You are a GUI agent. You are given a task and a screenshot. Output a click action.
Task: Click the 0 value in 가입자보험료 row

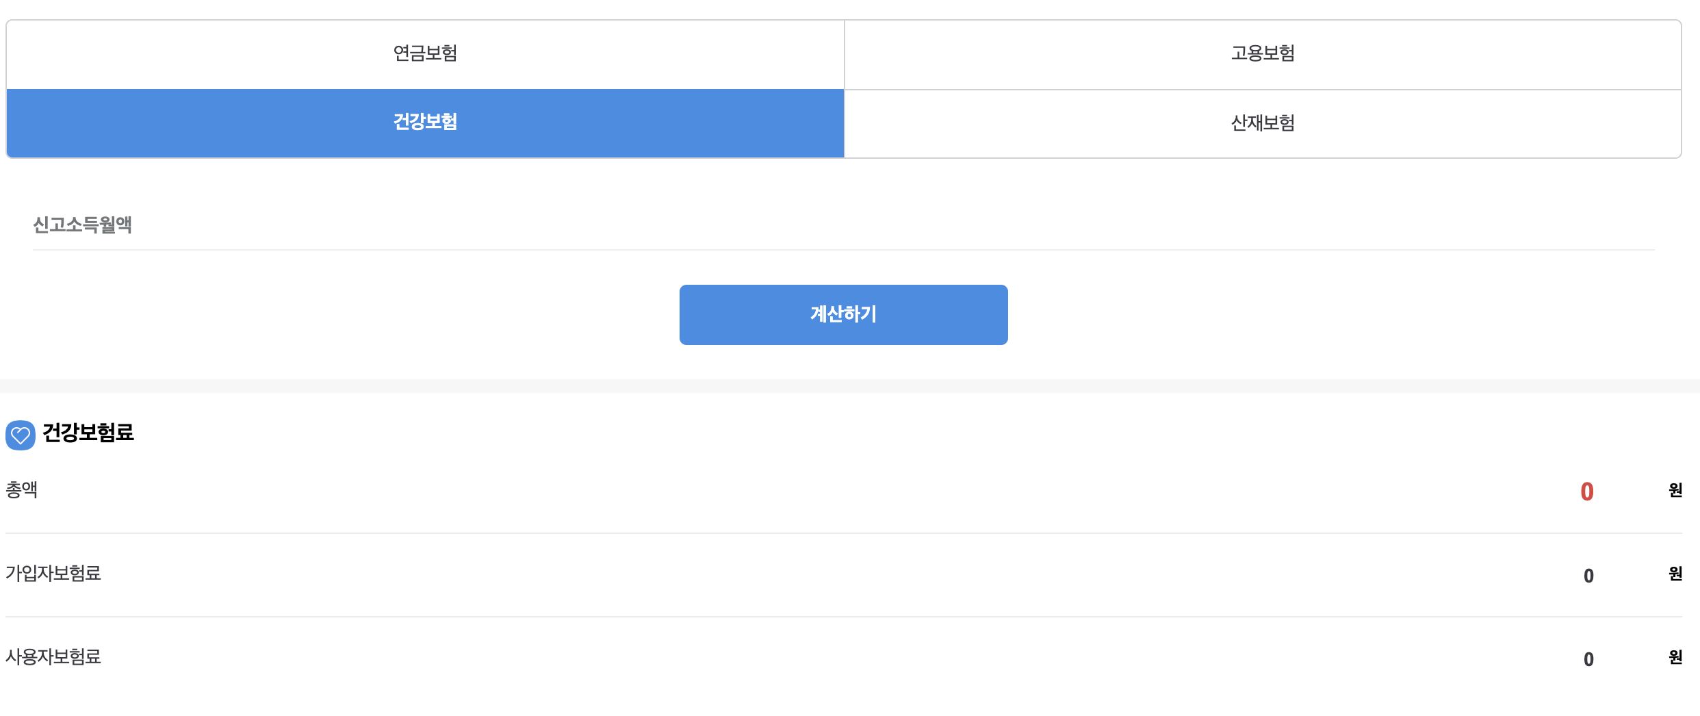(x=1588, y=574)
